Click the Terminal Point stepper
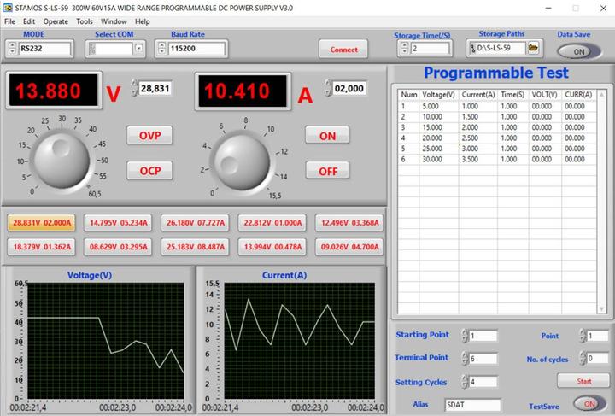 click(465, 359)
